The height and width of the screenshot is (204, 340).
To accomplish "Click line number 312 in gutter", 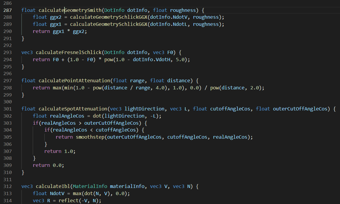I will coord(8,186).
